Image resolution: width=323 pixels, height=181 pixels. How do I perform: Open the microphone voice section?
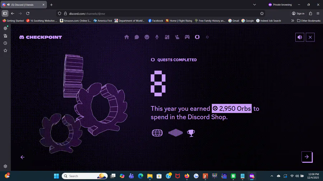(157, 37)
